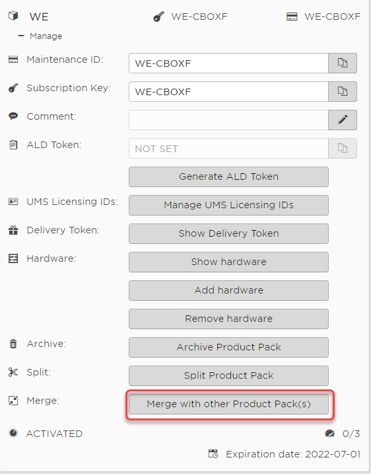Click into the Comment text field
The image size is (371, 474).
coord(228,120)
